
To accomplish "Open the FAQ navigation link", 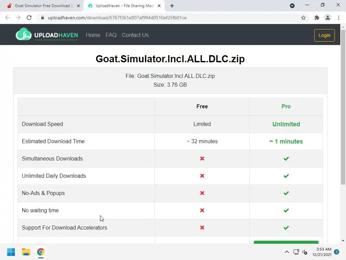I will tap(111, 35).
